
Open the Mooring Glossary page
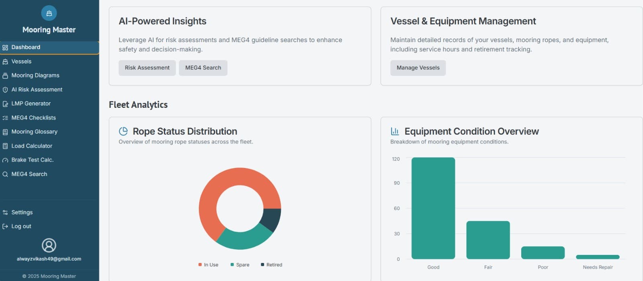34,132
